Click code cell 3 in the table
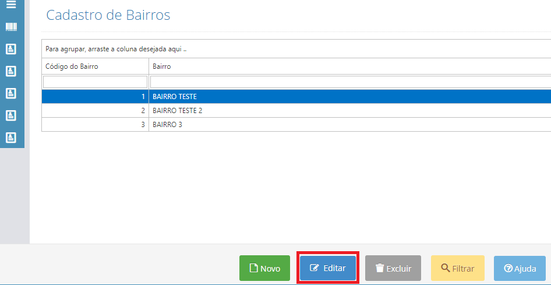 coord(95,125)
